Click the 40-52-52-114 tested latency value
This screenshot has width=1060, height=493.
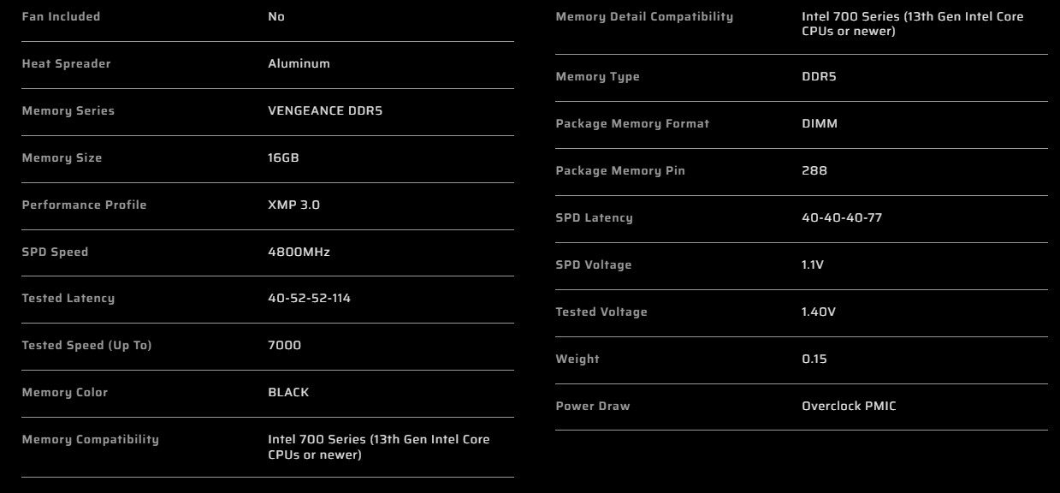[x=309, y=299]
